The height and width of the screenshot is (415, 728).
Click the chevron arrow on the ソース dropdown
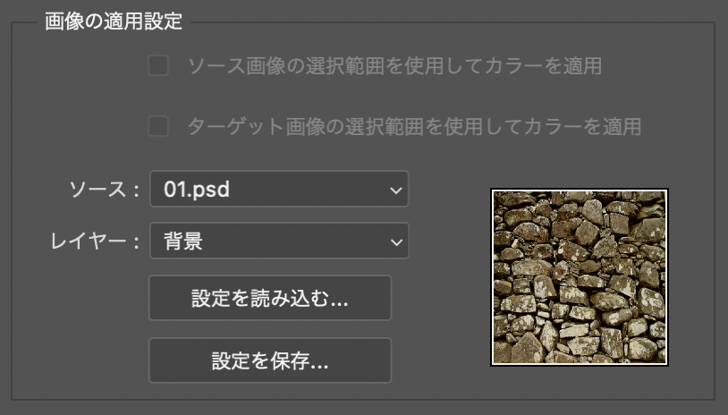pos(396,190)
